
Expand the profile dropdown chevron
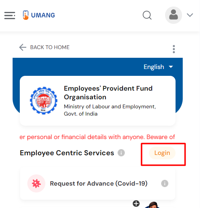pyautogui.click(x=190, y=15)
